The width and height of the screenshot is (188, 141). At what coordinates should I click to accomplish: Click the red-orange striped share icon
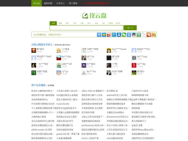click(x=149, y=35)
